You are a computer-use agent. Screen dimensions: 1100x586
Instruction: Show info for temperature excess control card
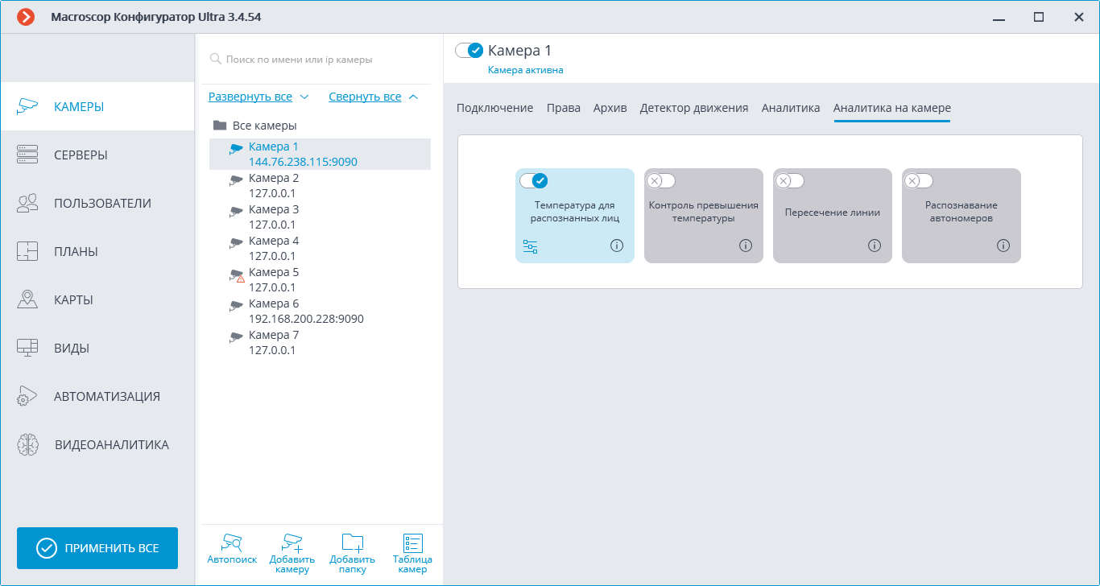pos(746,246)
